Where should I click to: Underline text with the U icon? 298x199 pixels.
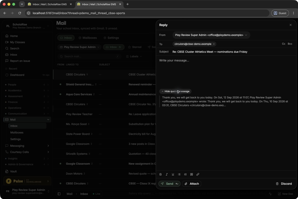(173, 174)
